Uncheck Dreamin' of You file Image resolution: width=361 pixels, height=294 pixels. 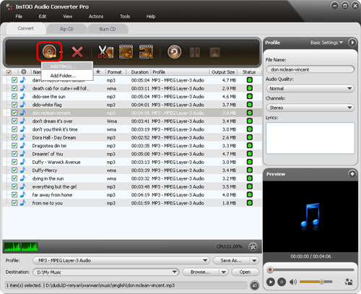click(14, 154)
